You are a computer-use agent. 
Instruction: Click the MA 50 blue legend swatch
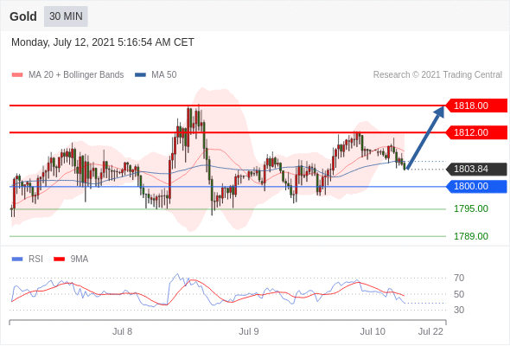140,75
